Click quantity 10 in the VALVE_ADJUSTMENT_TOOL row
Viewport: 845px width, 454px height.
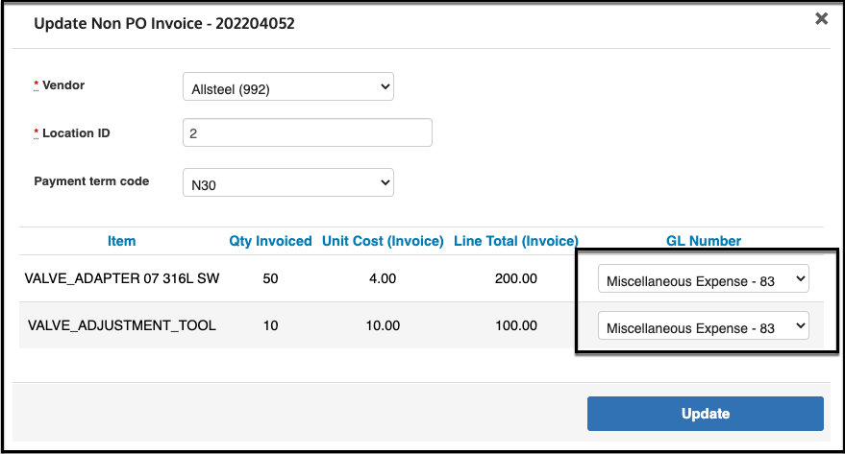click(270, 325)
